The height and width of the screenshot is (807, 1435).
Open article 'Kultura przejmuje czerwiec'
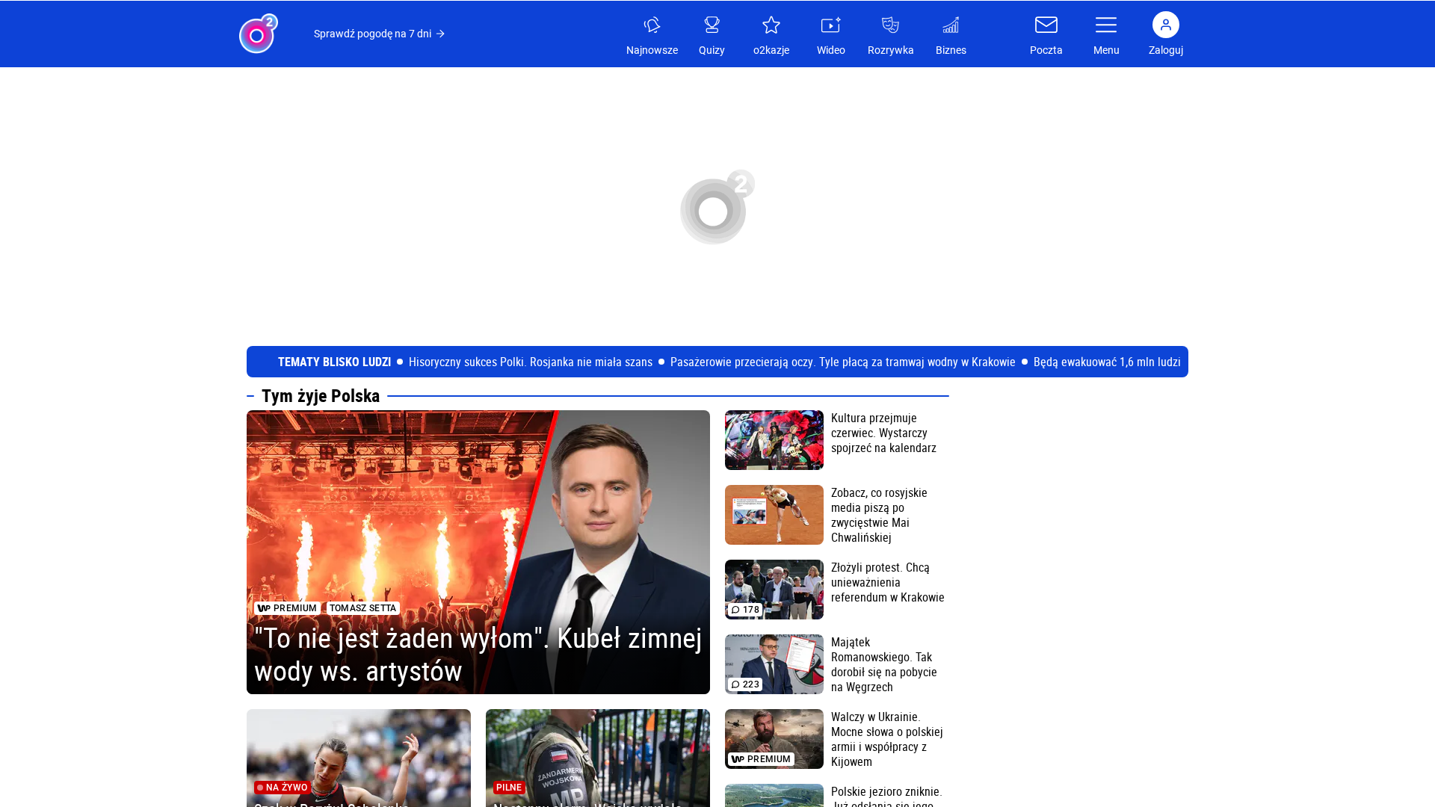[883, 433]
